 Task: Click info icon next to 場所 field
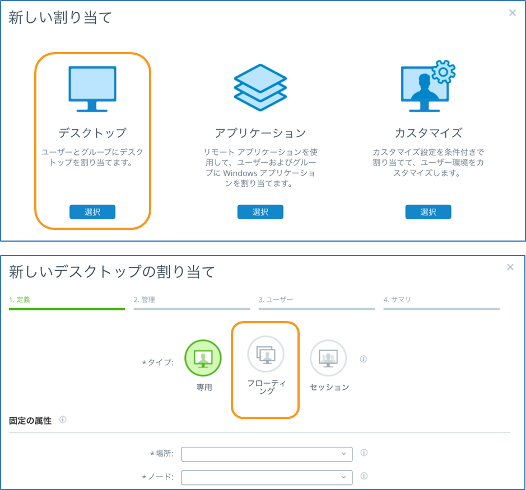click(x=364, y=453)
